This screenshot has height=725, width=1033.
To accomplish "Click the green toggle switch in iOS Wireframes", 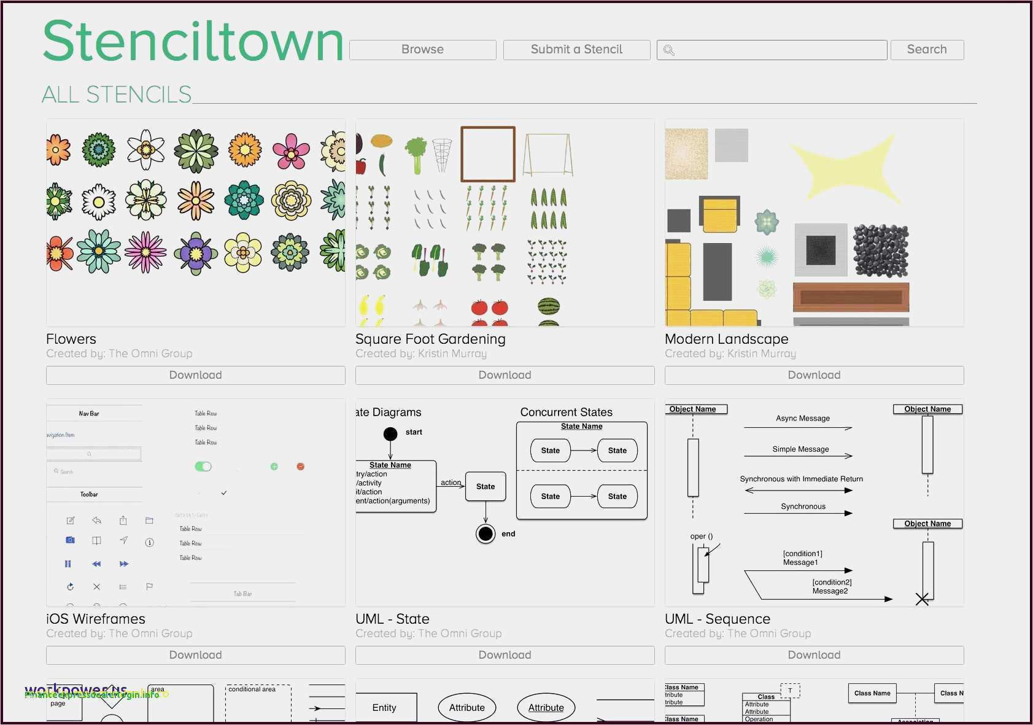I will (x=203, y=467).
